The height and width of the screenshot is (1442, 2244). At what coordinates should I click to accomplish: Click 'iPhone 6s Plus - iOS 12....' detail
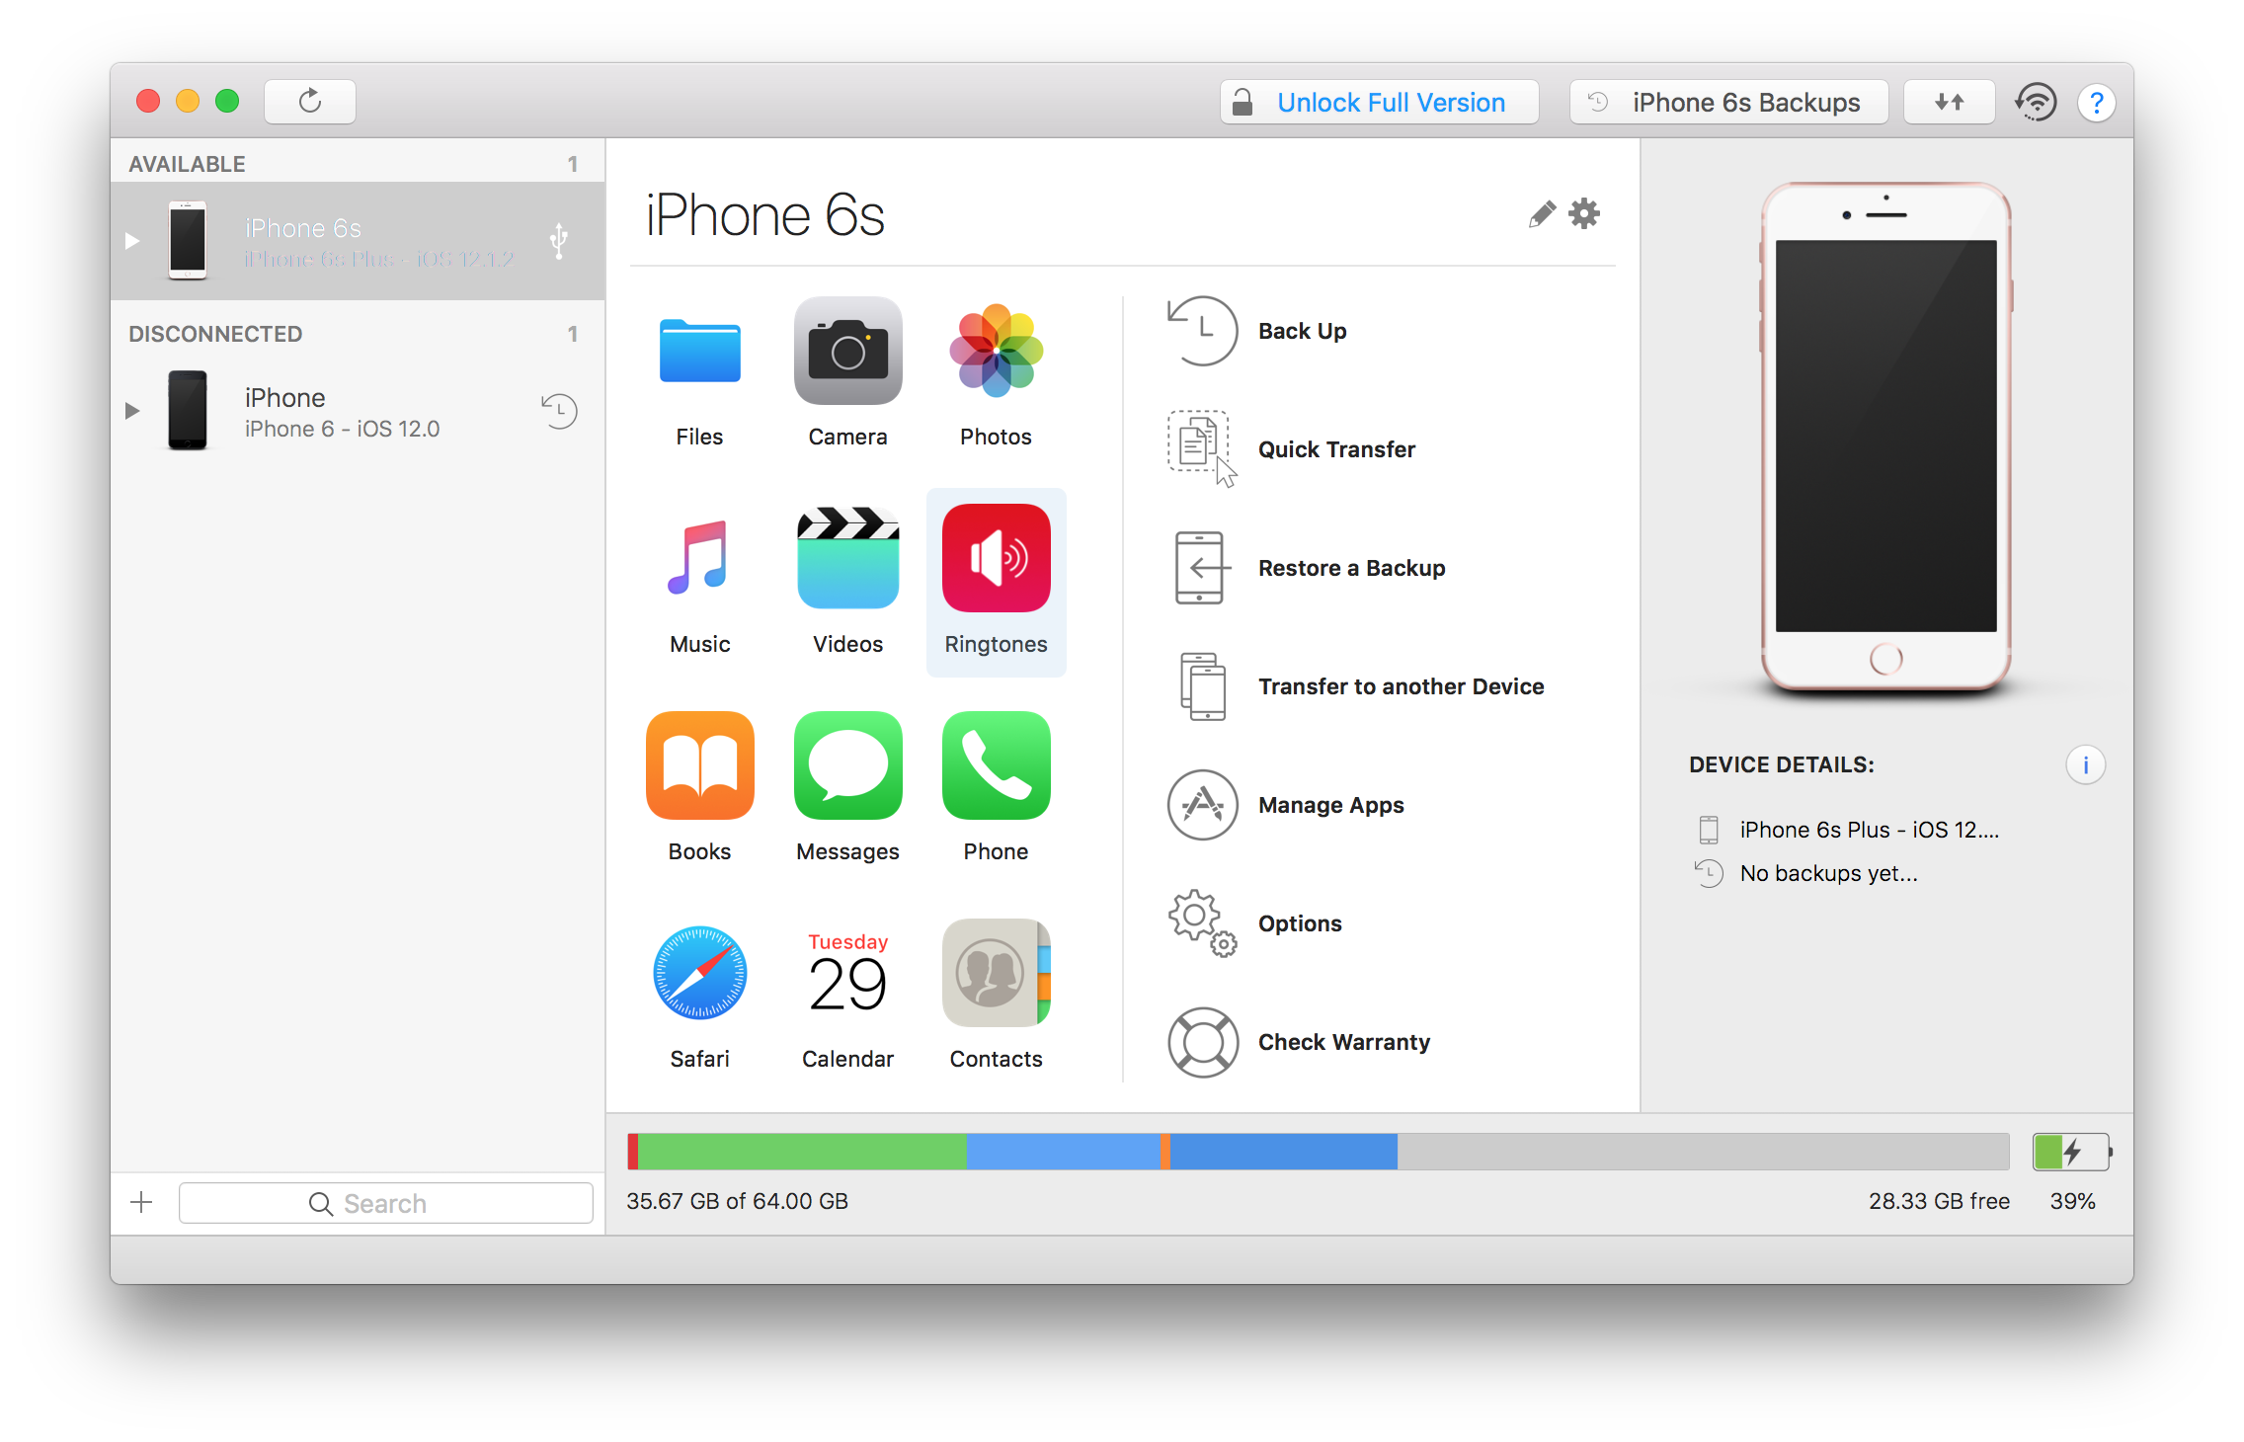point(1869,830)
